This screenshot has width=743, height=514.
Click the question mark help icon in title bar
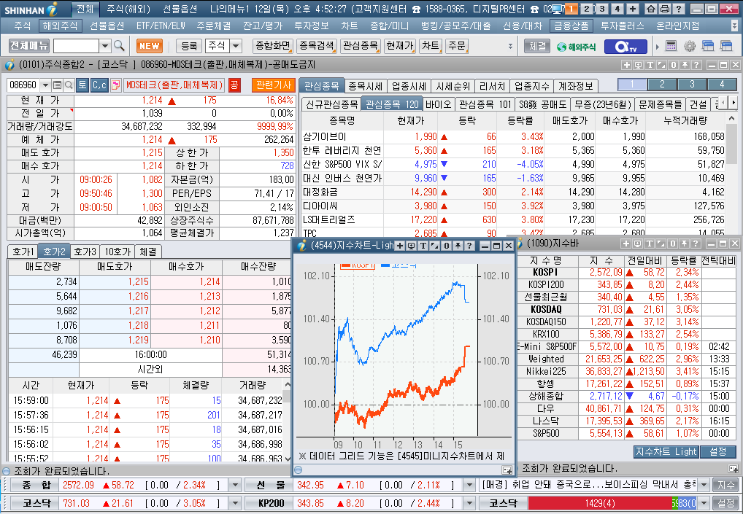point(679,9)
